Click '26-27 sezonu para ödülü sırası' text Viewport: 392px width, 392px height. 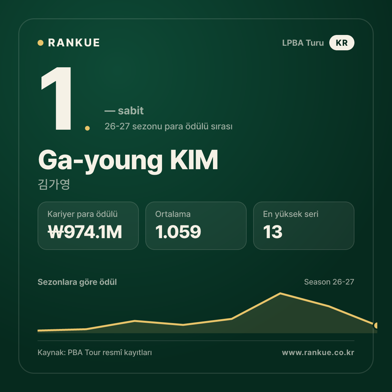pos(169,126)
